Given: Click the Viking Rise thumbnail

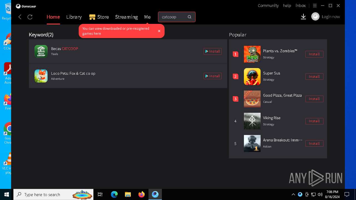Looking at the screenshot, I should point(252,121).
